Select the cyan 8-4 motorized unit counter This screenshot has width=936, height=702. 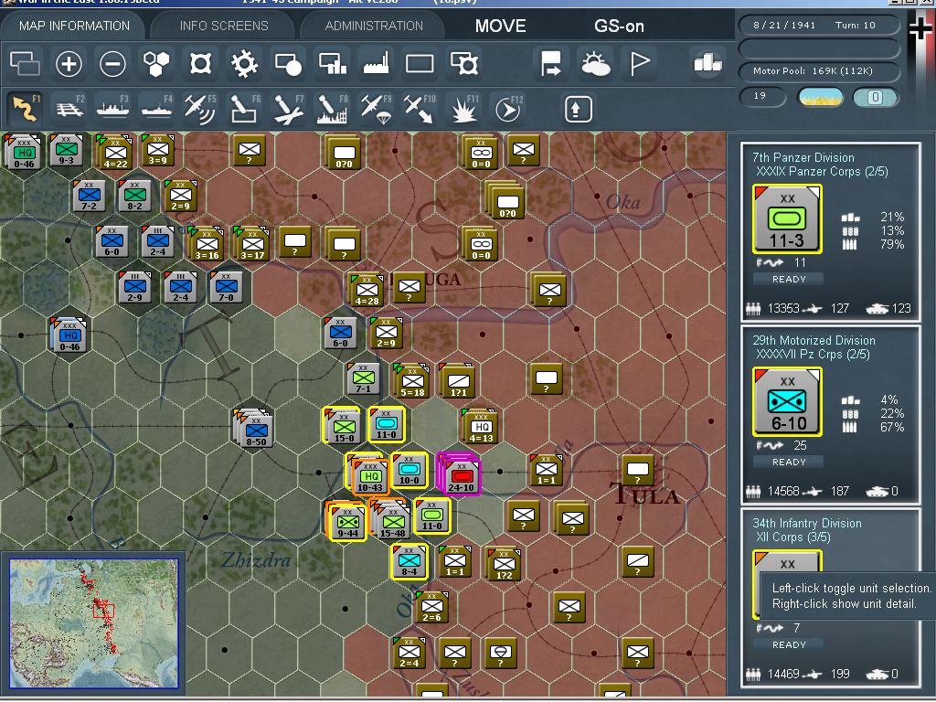point(409,561)
